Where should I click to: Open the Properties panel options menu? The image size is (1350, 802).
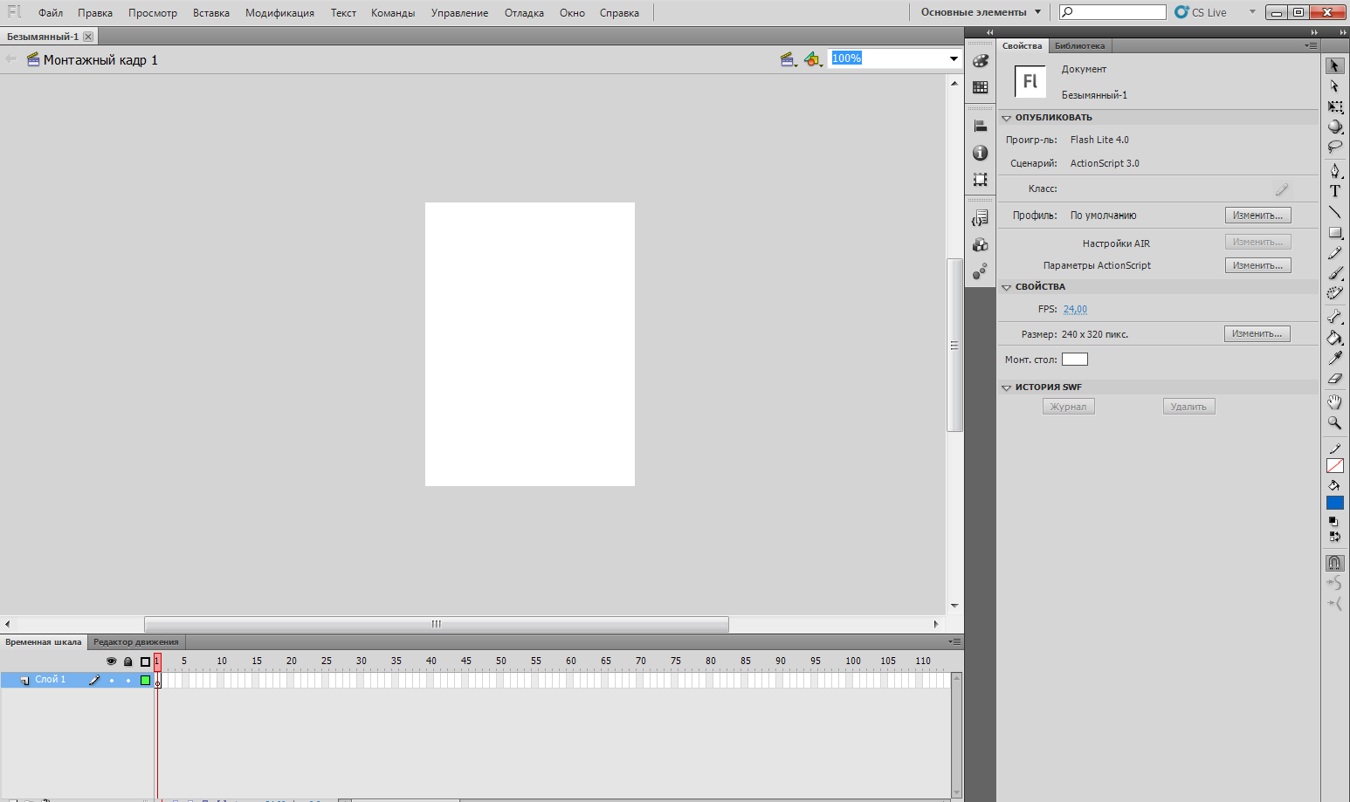tap(1311, 45)
